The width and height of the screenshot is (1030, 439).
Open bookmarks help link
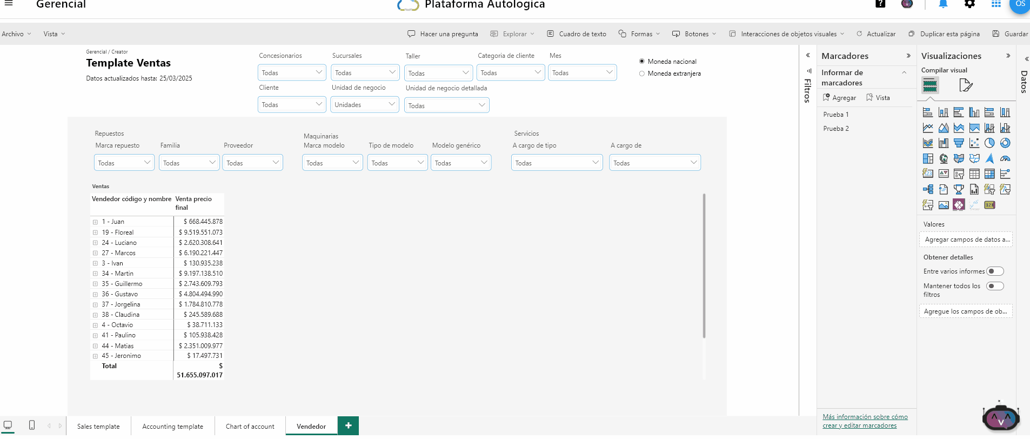865,421
